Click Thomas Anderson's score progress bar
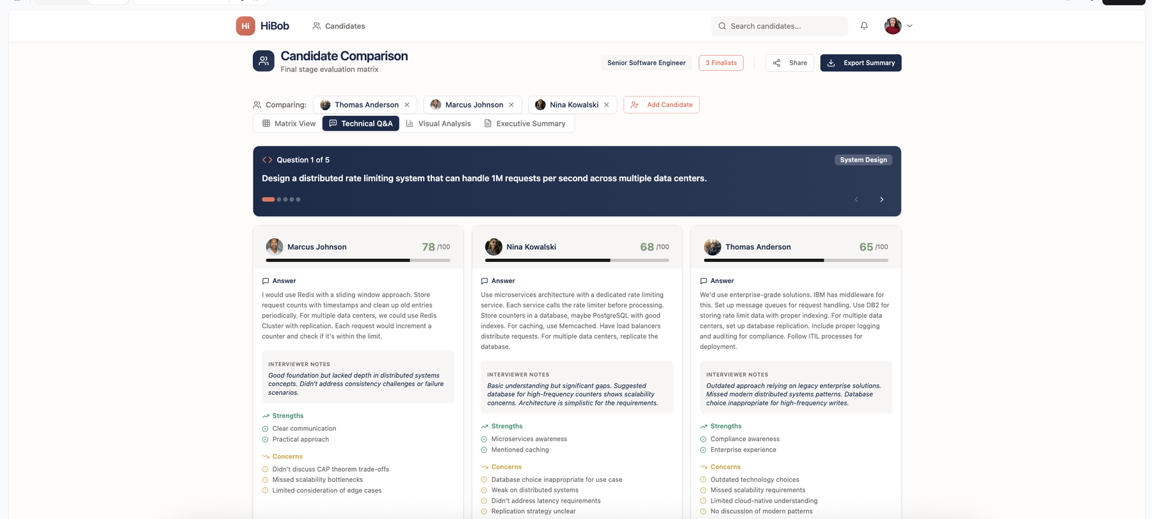The height and width of the screenshot is (519, 1152). pyautogui.click(x=796, y=260)
